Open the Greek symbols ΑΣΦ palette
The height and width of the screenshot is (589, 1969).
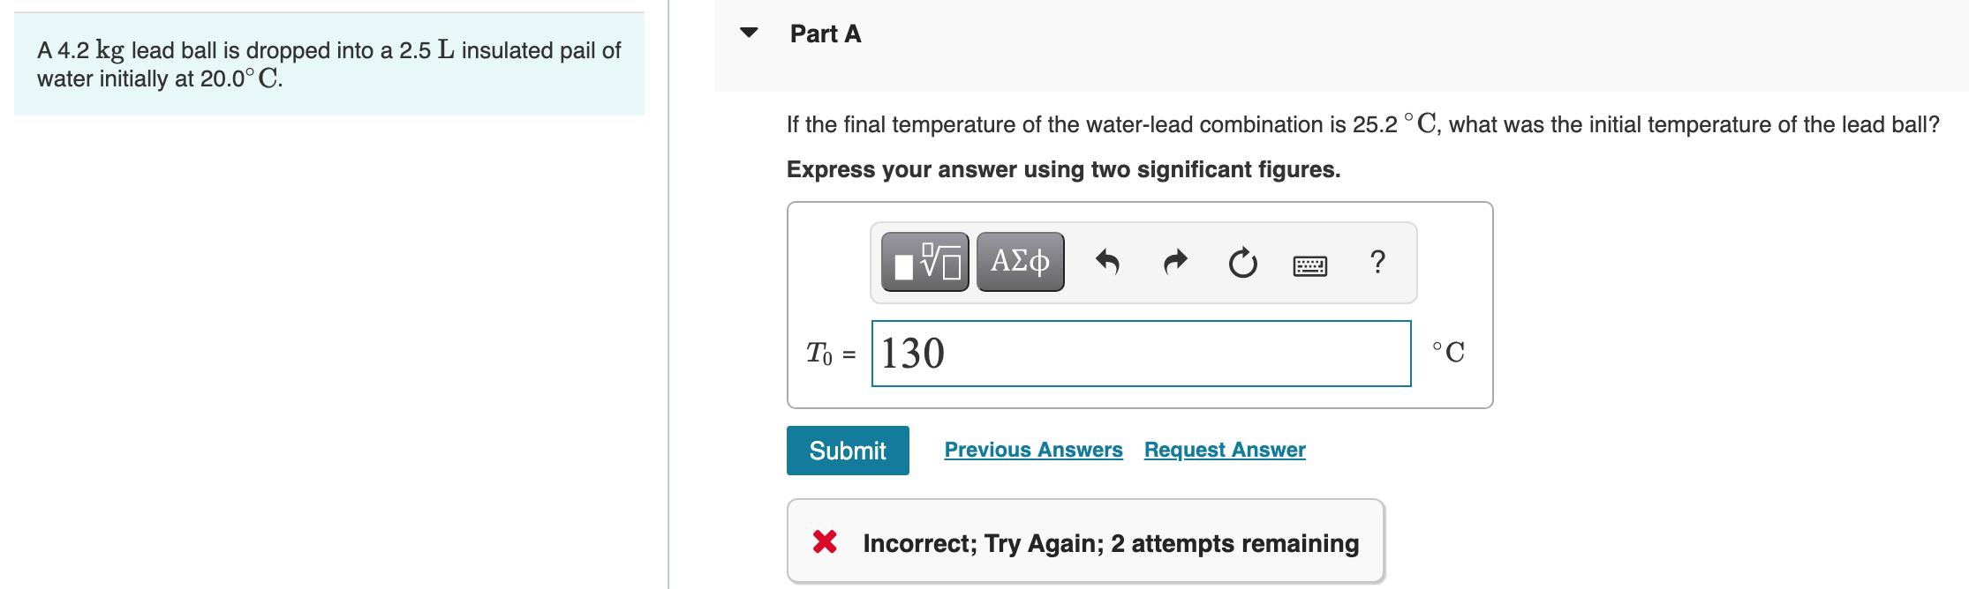pos(1020,262)
